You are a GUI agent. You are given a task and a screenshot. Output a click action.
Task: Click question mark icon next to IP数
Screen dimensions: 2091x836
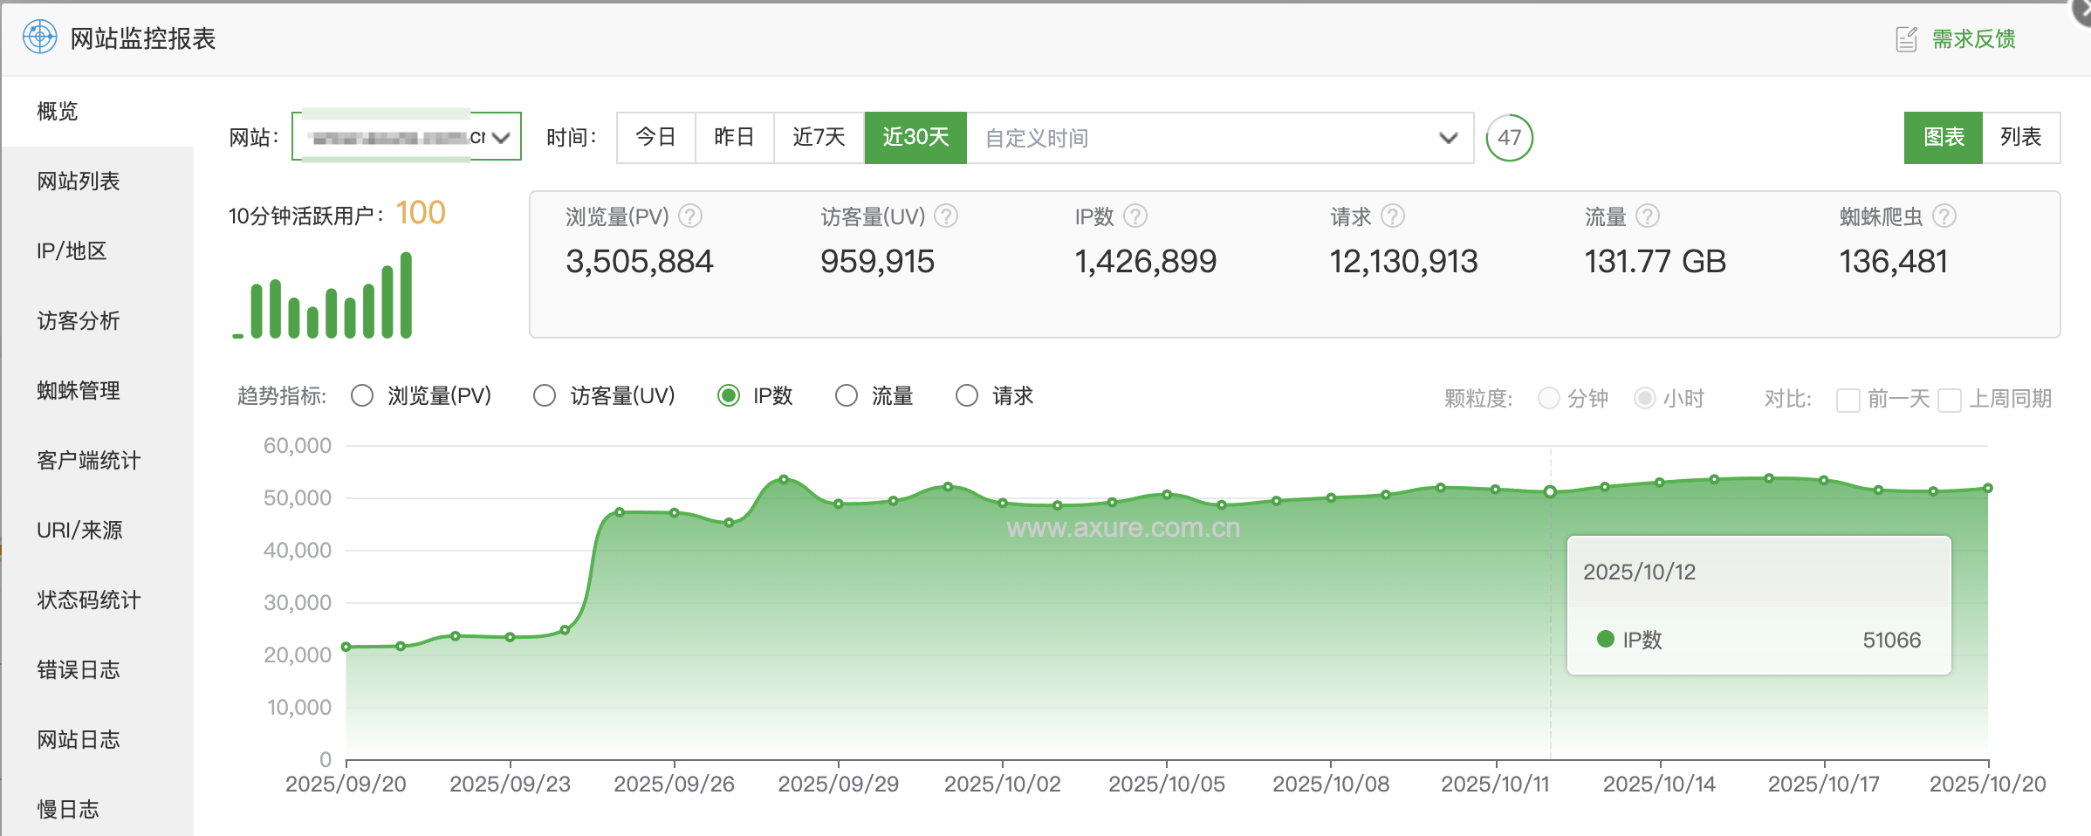coord(1135,216)
